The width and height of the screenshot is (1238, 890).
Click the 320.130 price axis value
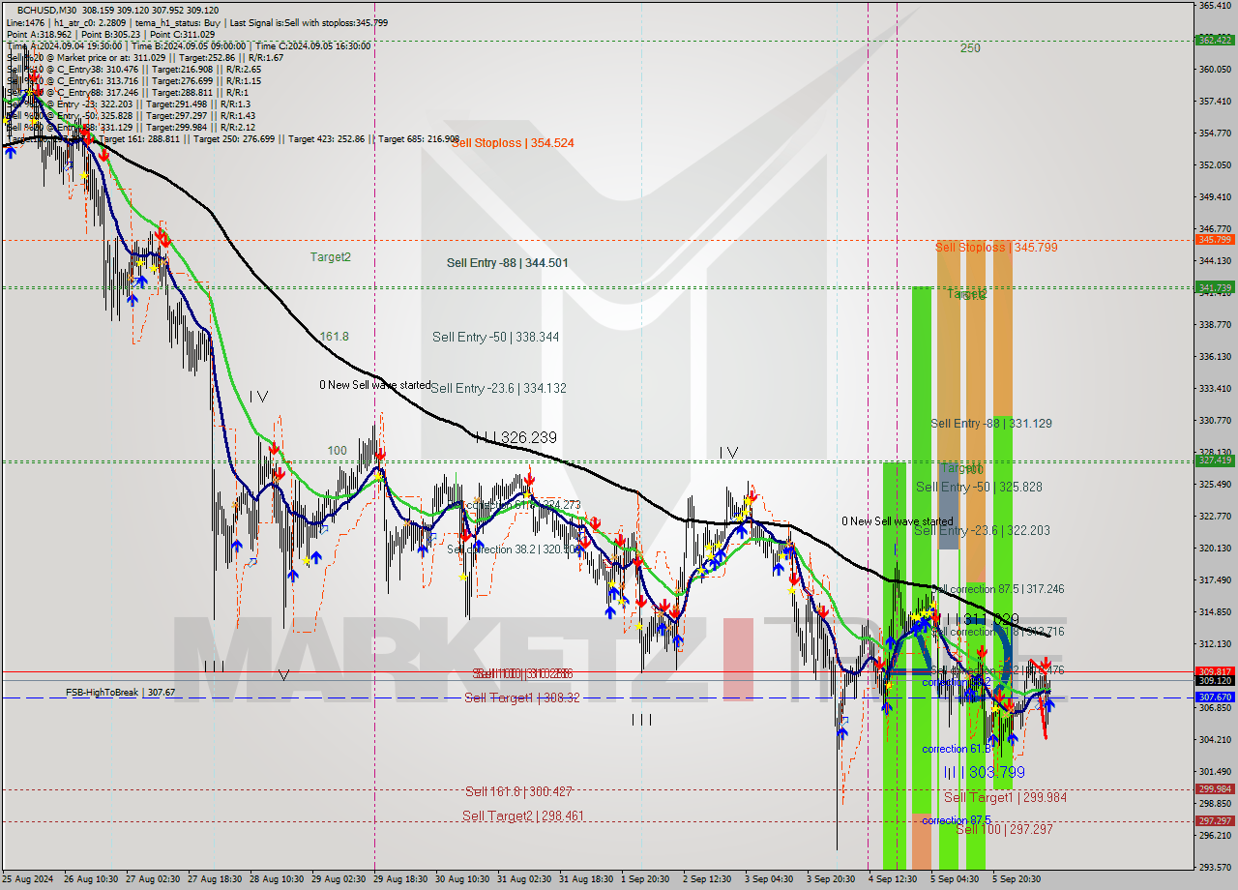(1215, 549)
